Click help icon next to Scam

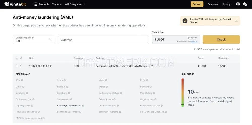[x=65, y=80]
